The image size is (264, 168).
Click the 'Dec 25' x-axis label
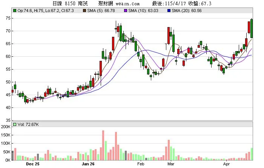[33, 164]
